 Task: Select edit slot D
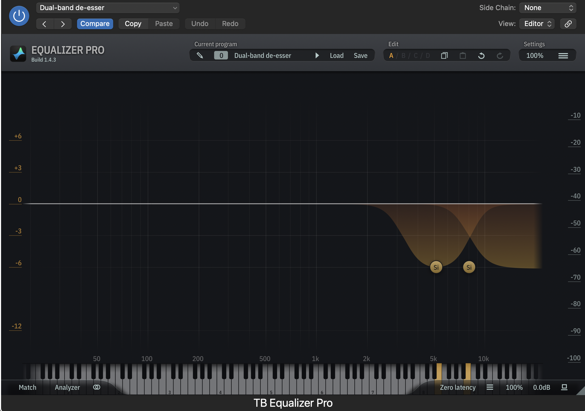(428, 55)
